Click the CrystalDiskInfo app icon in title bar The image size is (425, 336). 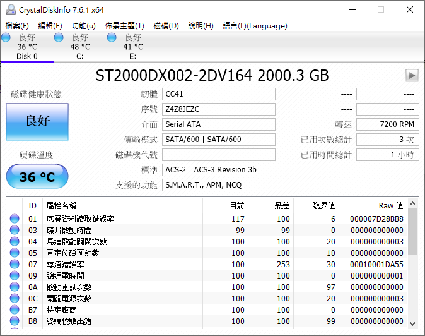pos(11,9)
